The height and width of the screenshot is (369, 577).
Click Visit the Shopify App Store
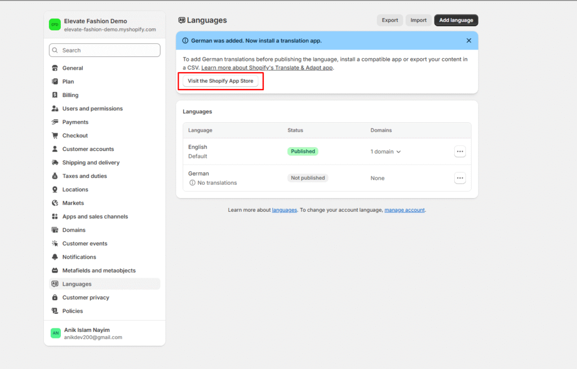click(x=220, y=81)
